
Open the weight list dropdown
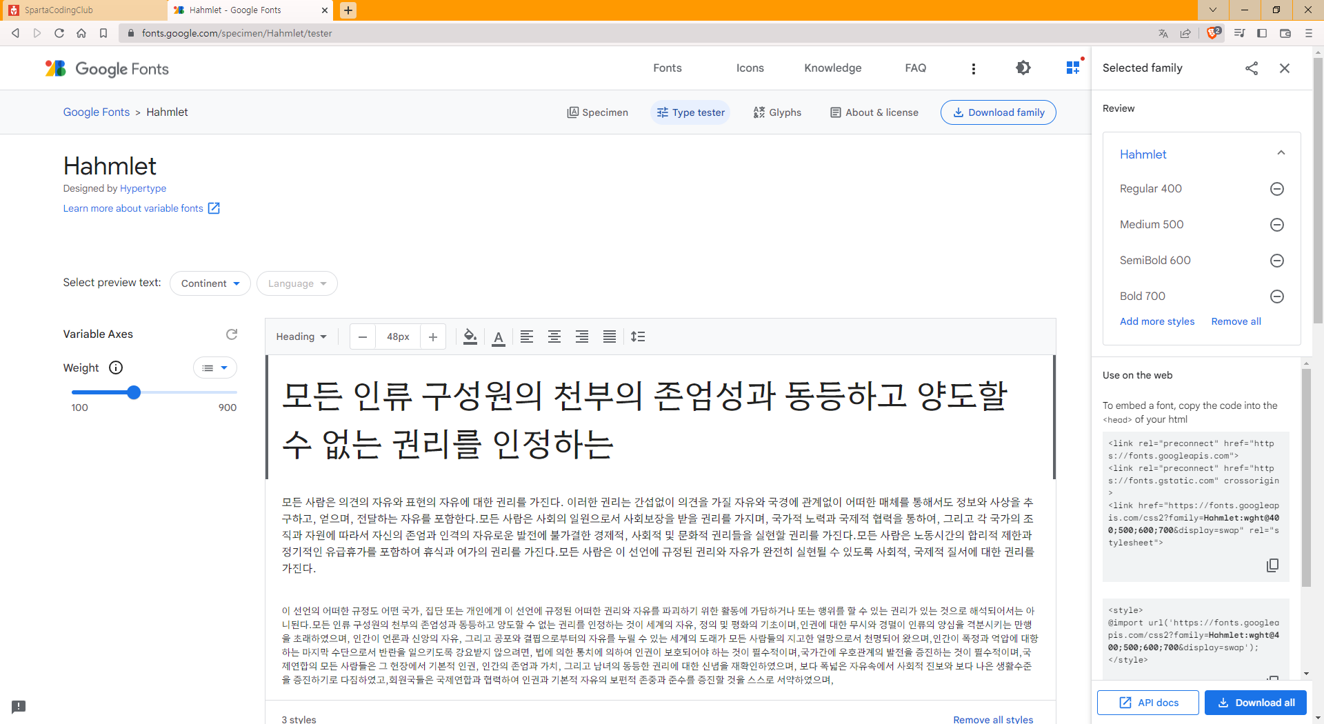(x=215, y=368)
